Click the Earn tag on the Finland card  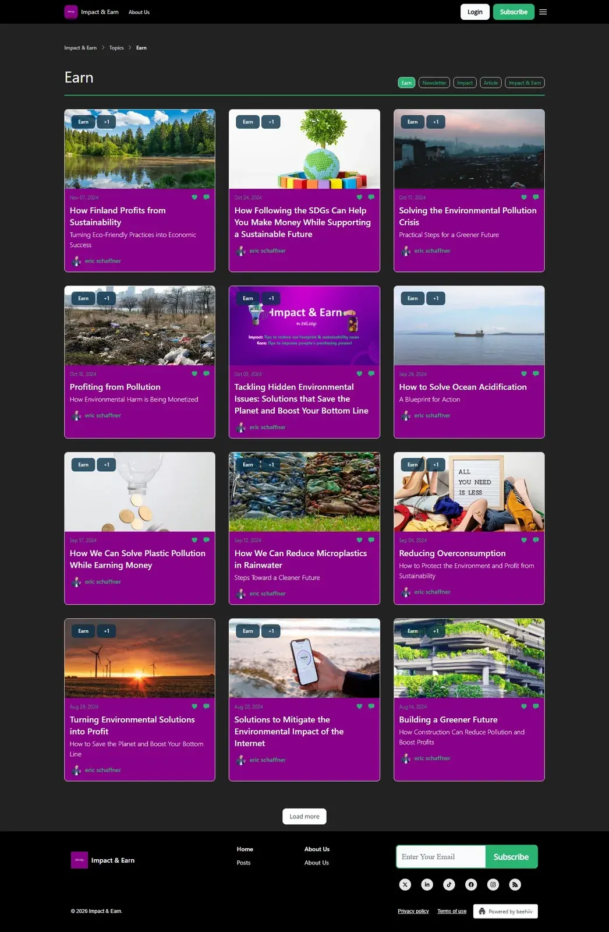point(83,122)
